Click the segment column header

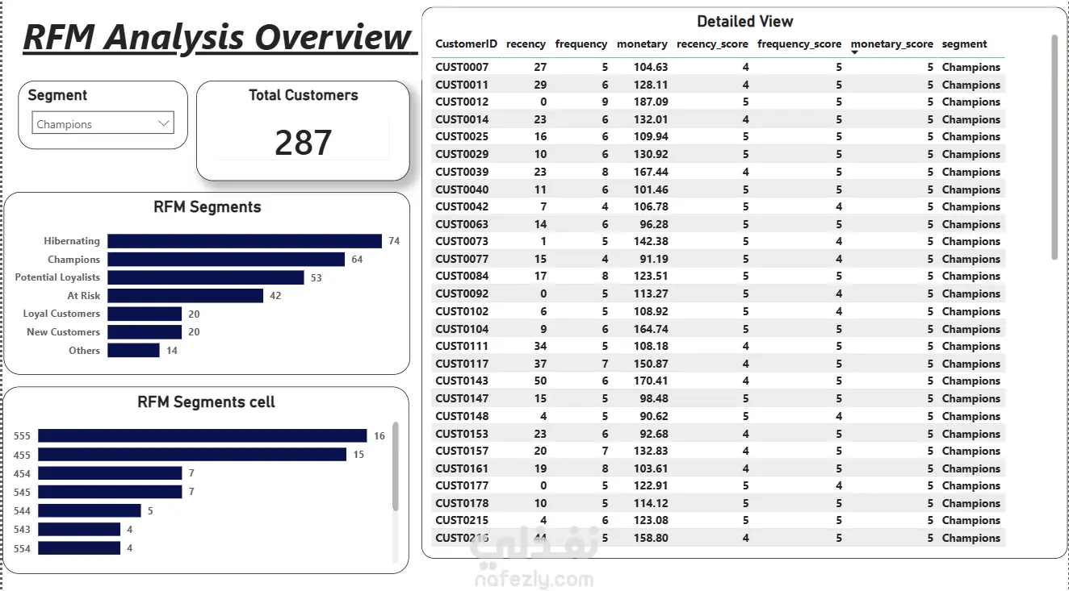[x=964, y=44]
